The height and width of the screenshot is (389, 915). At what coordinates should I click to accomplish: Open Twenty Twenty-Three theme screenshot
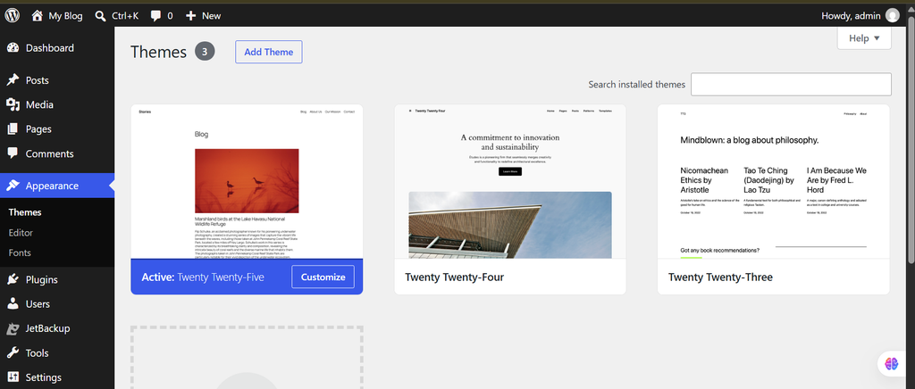(773, 181)
